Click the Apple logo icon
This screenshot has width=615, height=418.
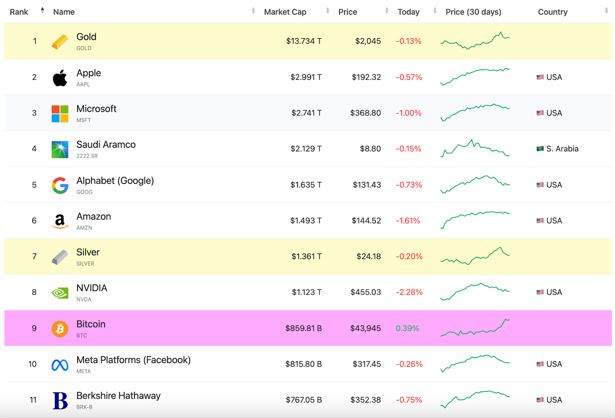point(60,78)
